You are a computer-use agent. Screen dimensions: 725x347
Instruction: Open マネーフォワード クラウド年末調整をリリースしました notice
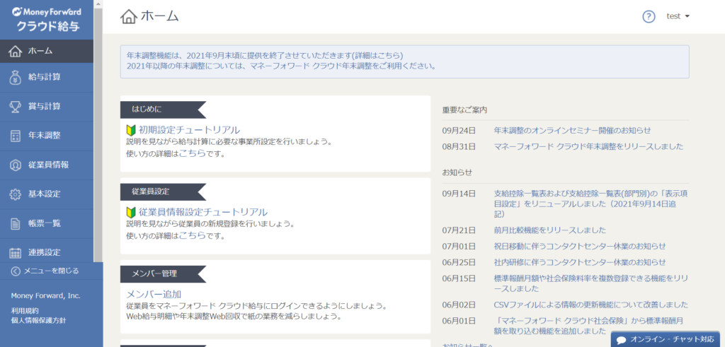(x=588, y=147)
